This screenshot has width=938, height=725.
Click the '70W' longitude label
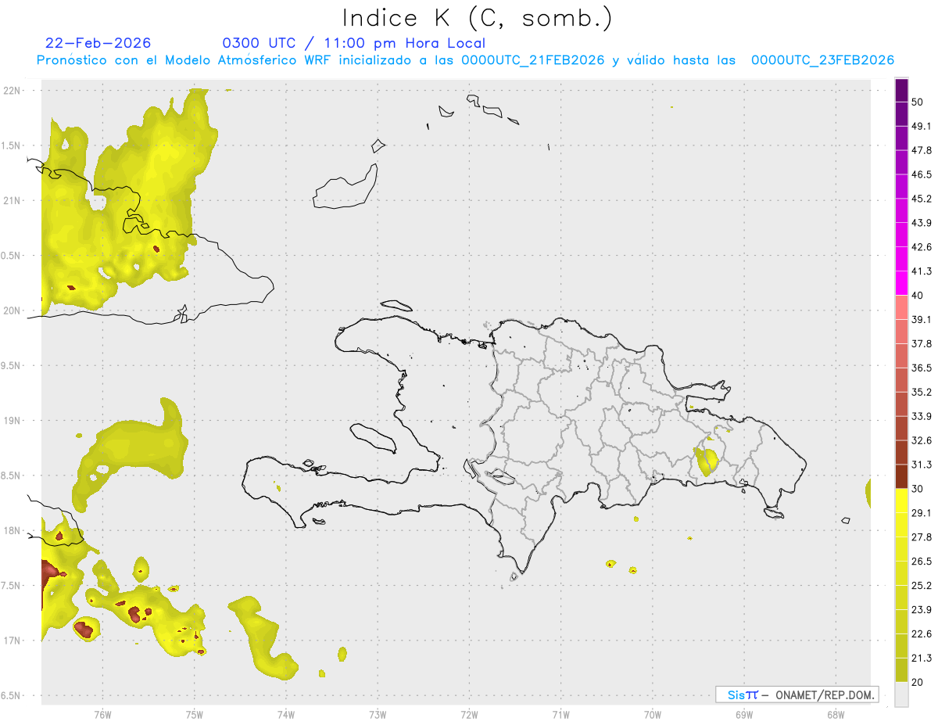[x=653, y=714]
